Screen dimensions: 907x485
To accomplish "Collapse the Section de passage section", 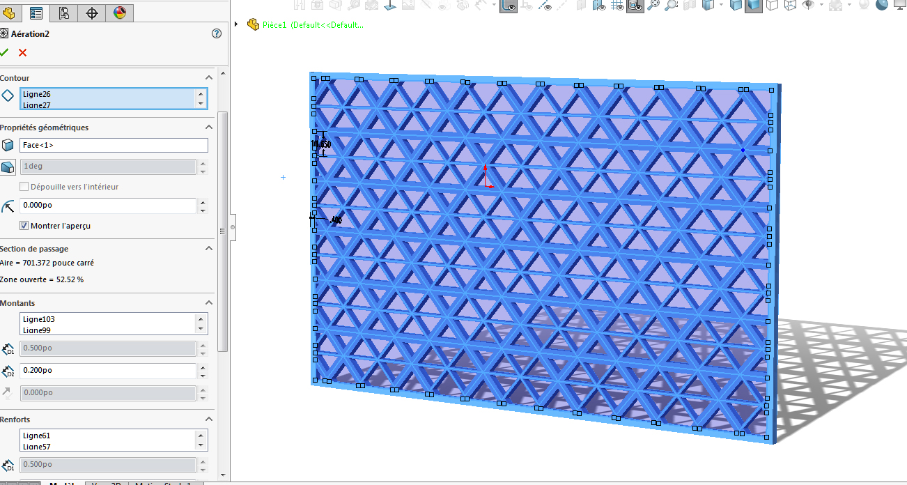I will pos(209,249).
